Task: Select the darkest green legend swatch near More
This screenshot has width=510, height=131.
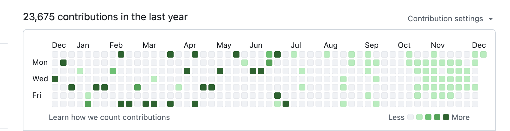Action: click(x=446, y=117)
